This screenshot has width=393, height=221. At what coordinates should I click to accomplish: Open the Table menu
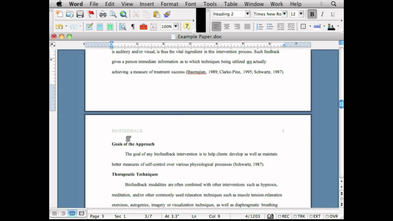pos(231,4)
